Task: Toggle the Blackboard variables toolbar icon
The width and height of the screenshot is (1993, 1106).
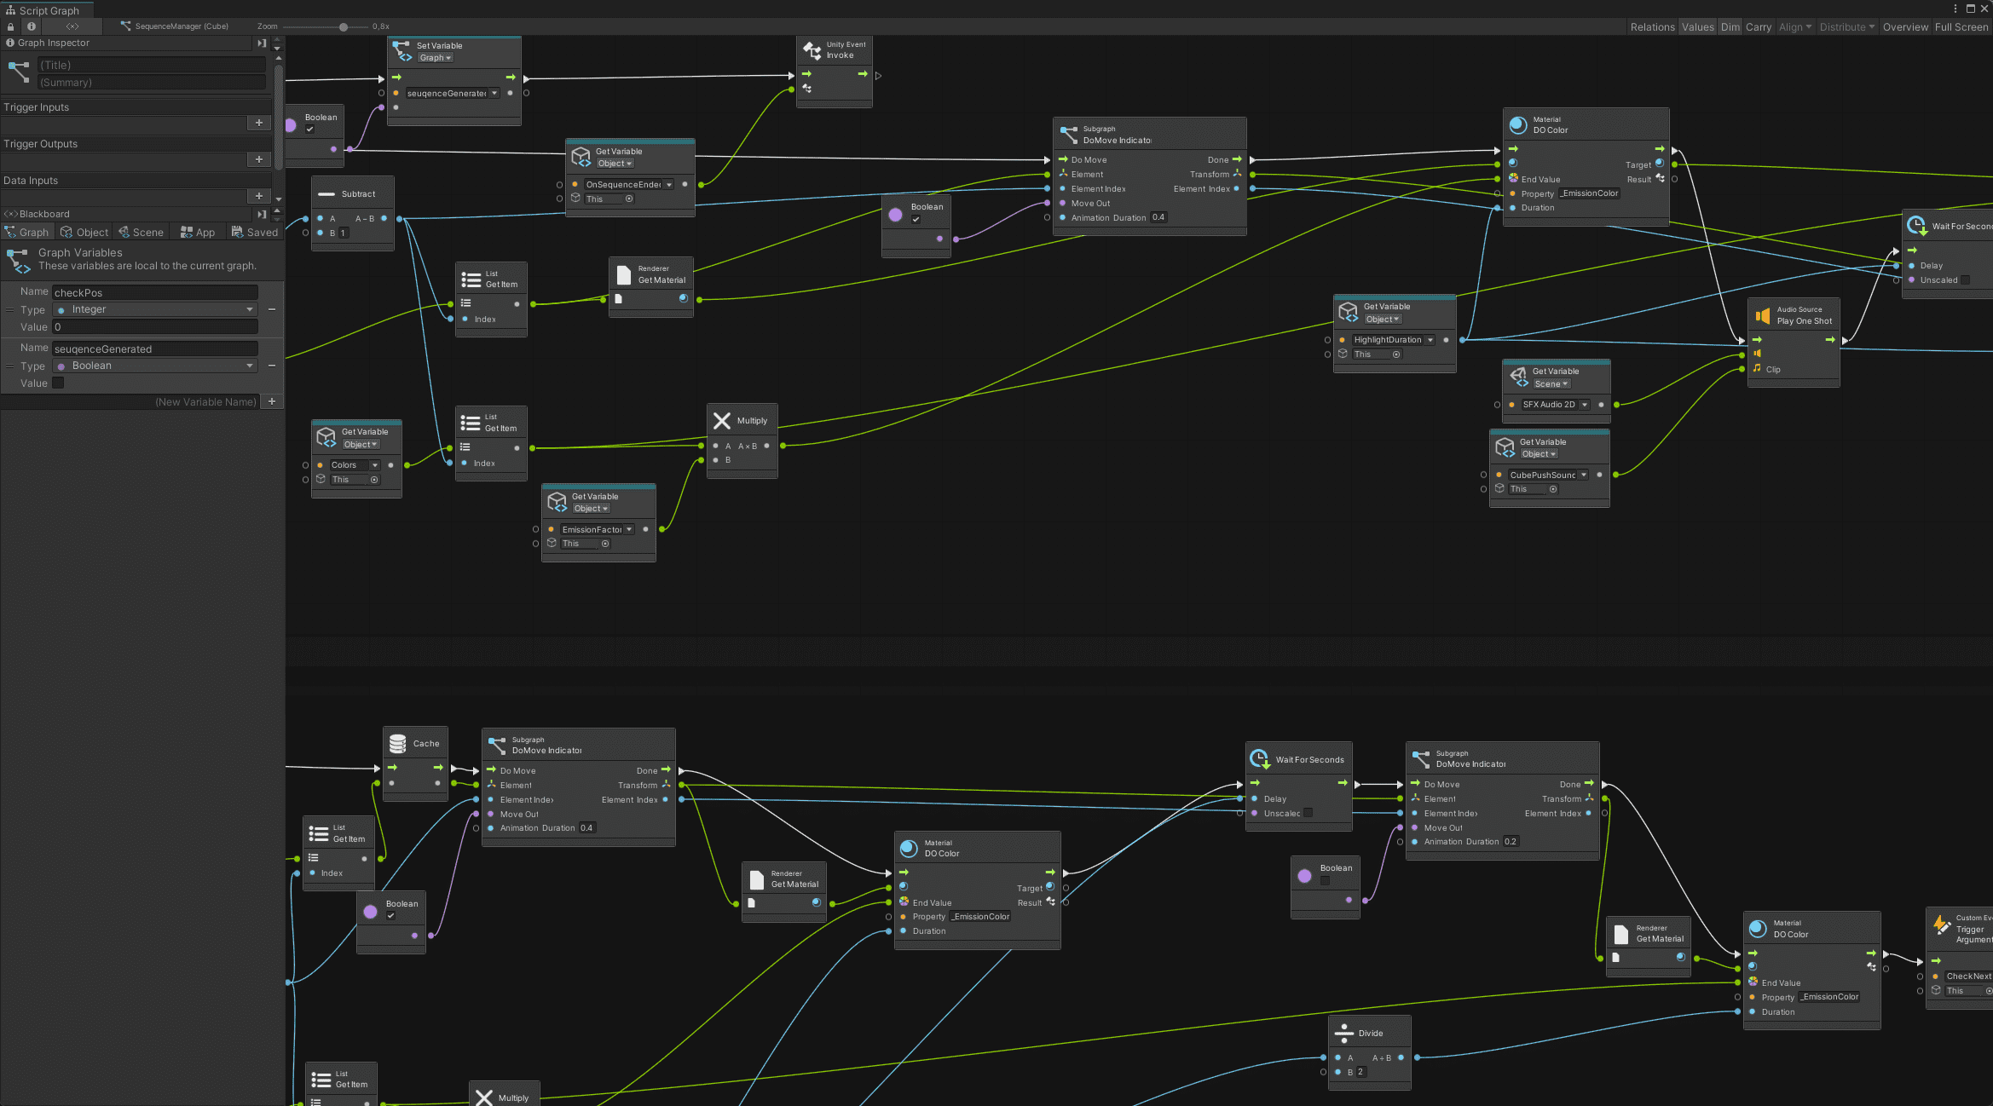Action: pos(72,26)
